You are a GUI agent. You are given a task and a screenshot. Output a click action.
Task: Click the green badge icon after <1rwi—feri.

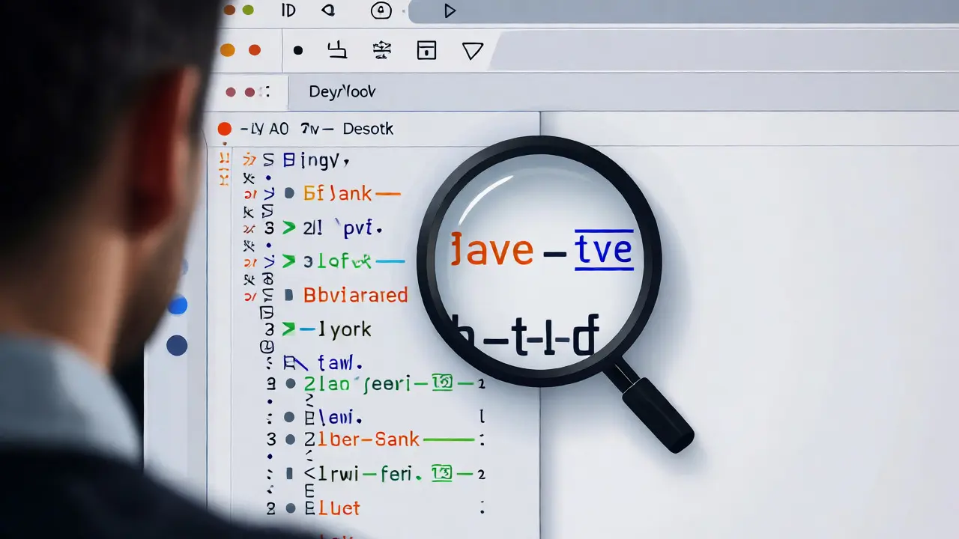coord(442,473)
